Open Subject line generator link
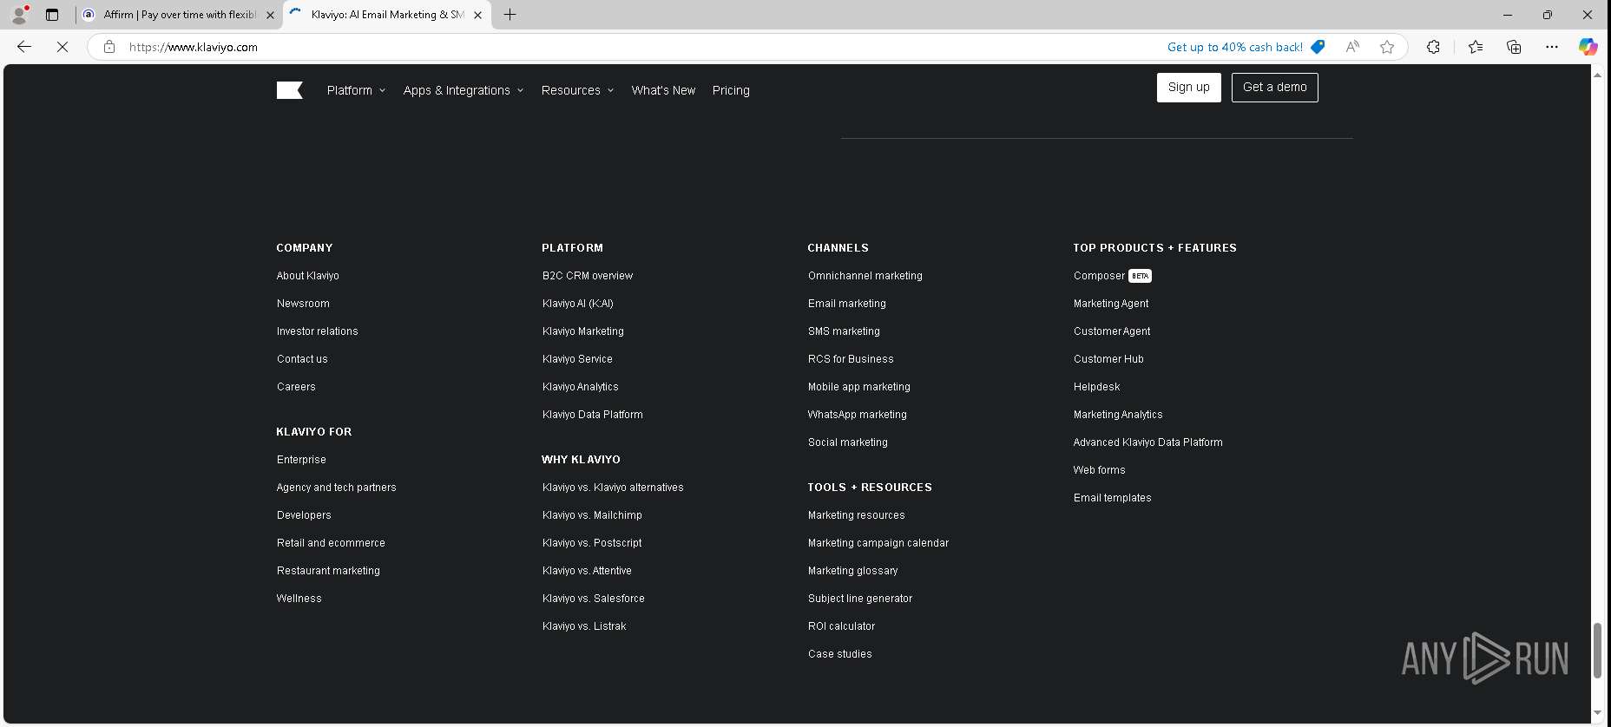 tap(859, 599)
